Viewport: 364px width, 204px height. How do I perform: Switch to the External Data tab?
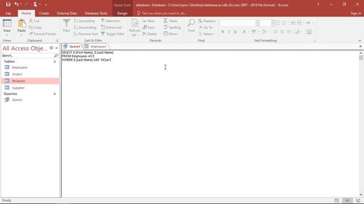pos(67,13)
